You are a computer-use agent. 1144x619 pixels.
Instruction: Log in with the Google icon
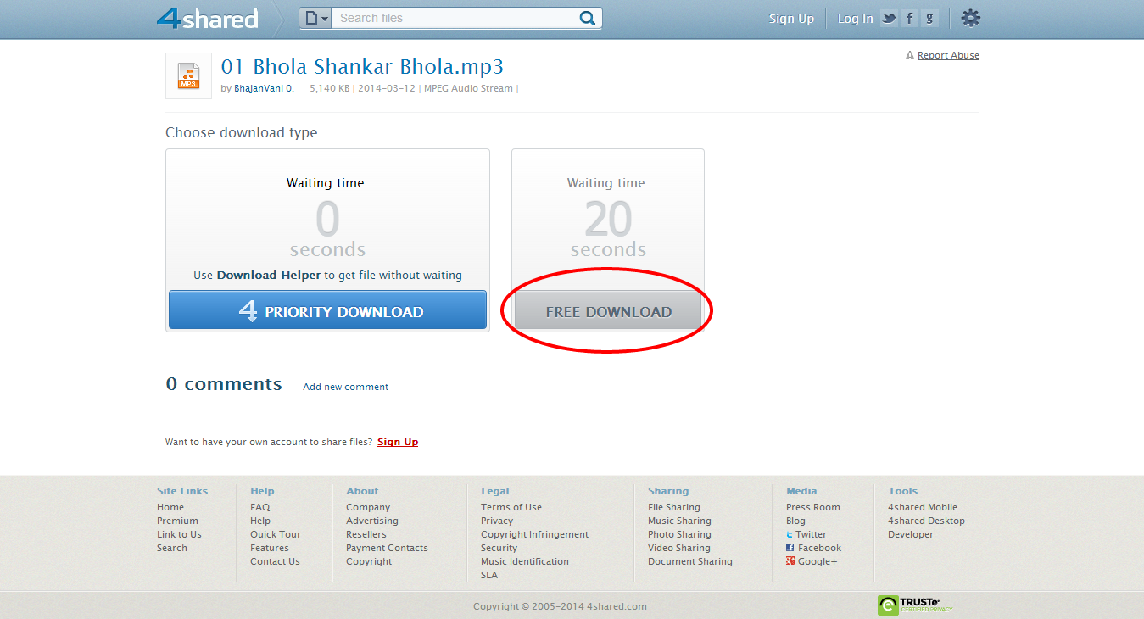coord(930,18)
